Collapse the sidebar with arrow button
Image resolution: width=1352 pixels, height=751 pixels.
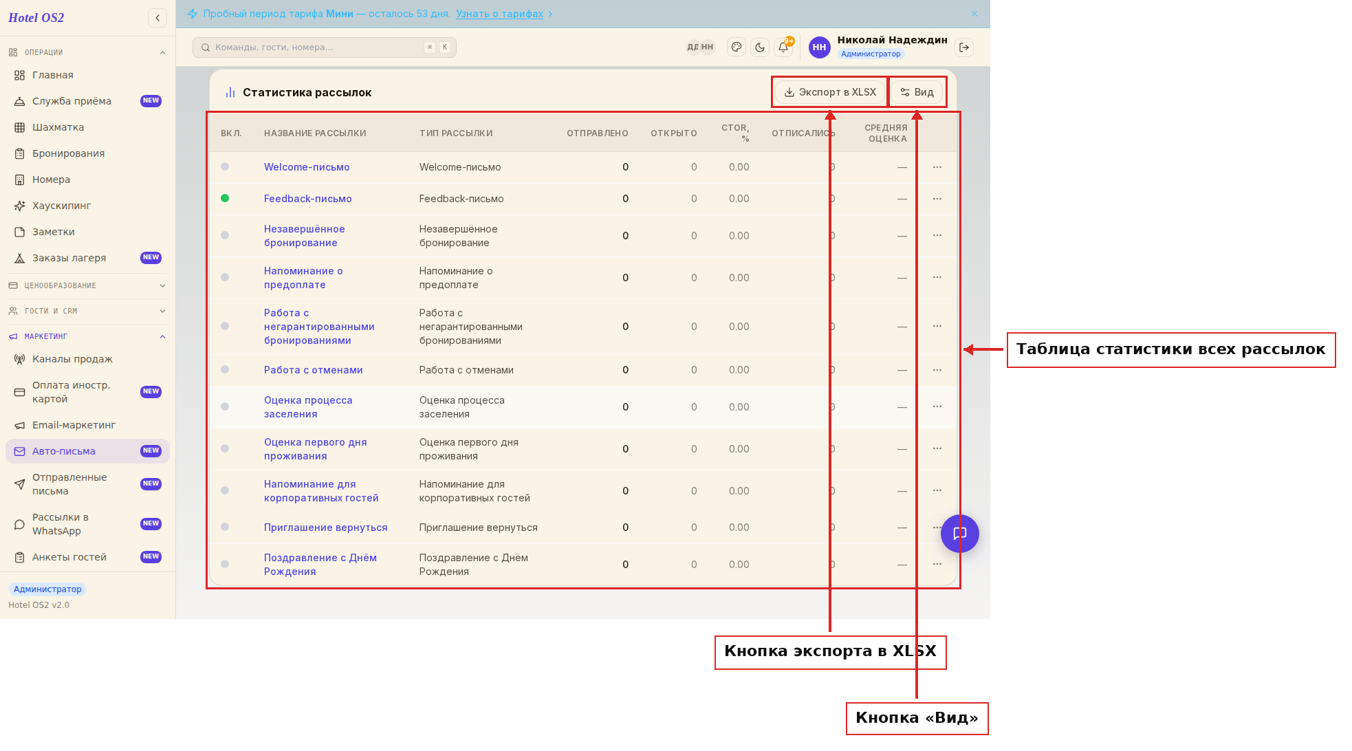coord(157,18)
